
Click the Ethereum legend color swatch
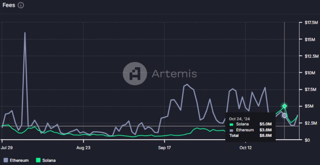click(6, 160)
